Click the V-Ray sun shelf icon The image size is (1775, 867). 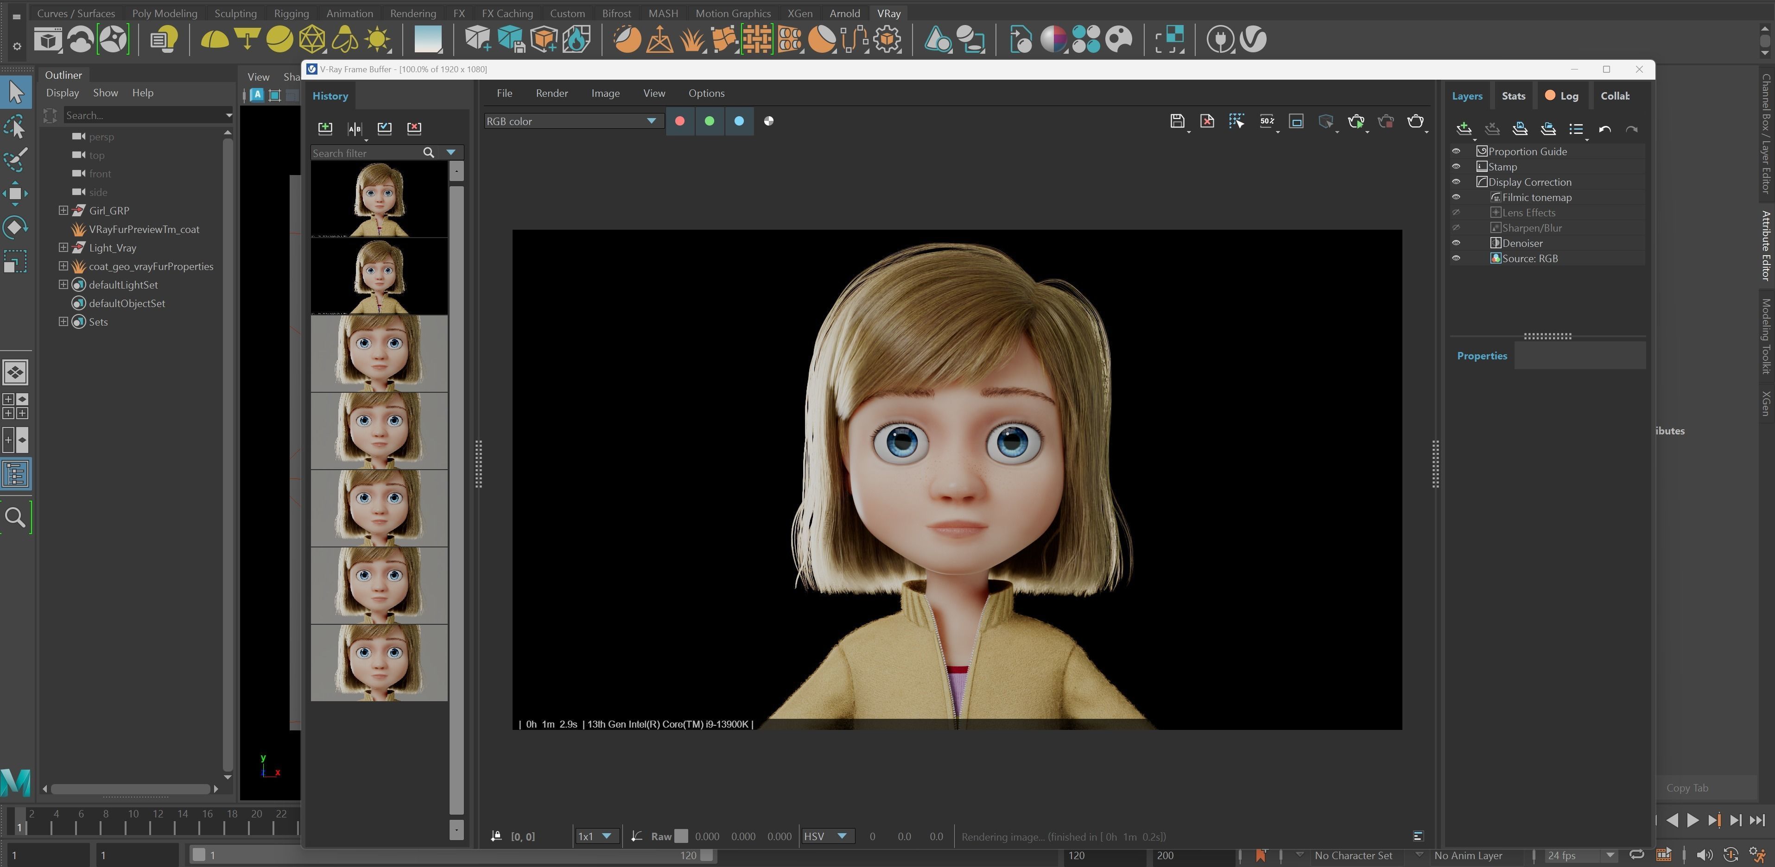378,39
